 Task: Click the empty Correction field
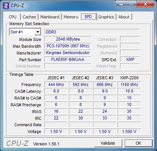click(x=130, y=39)
